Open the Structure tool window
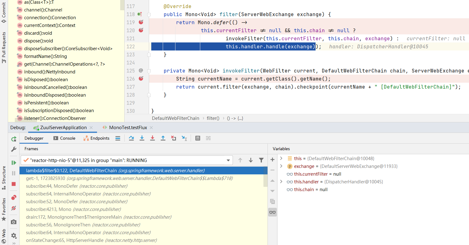 coord(4,178)
